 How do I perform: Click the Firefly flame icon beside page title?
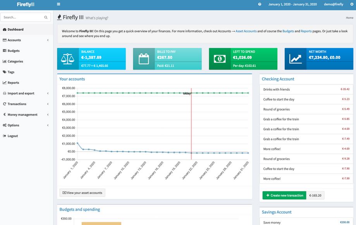[59, 17]
